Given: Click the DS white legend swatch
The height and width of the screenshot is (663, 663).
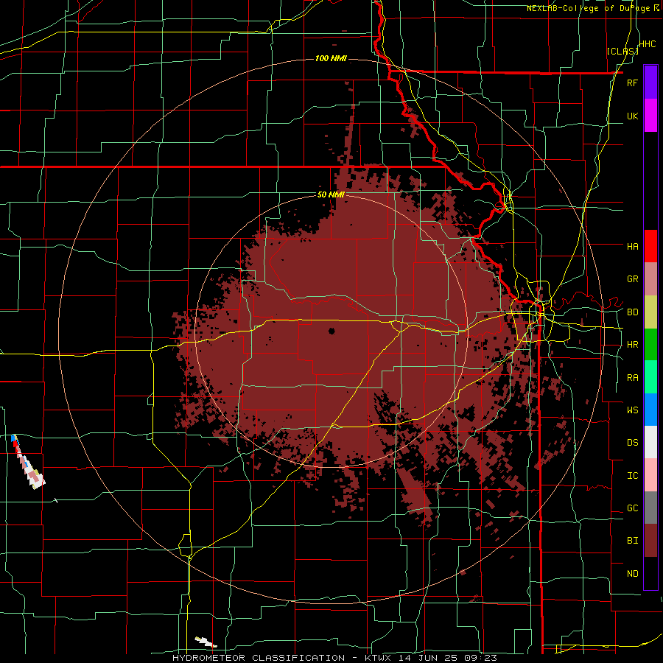Looking at the screenshot, I should pyautogui.click(x=650, y=442).
